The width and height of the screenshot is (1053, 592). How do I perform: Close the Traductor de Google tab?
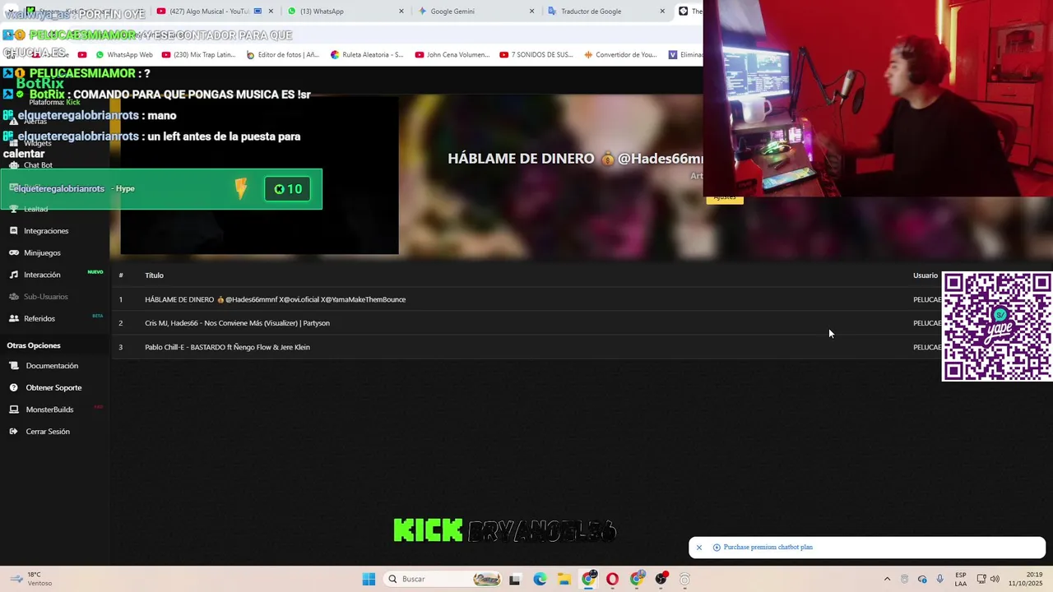pos(662,12)
